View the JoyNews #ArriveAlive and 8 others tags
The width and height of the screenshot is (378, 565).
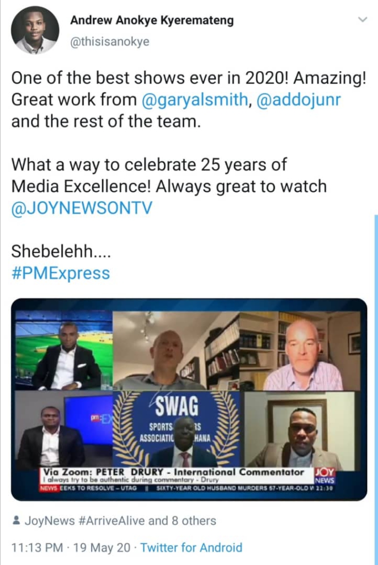coord(120,521)
